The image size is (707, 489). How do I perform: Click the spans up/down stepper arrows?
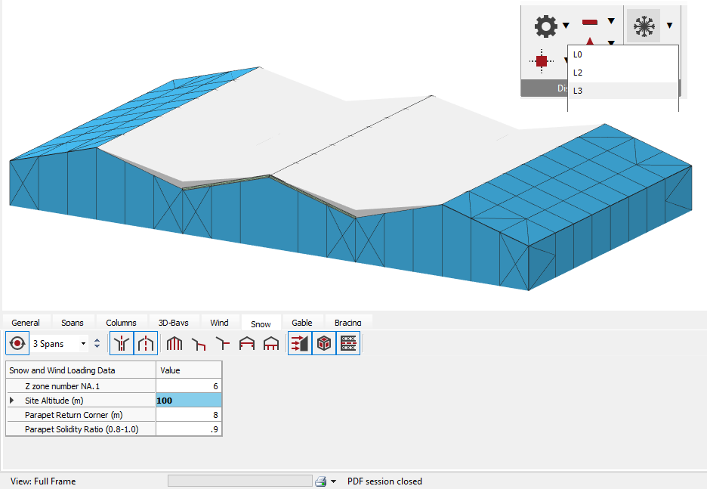97,344
